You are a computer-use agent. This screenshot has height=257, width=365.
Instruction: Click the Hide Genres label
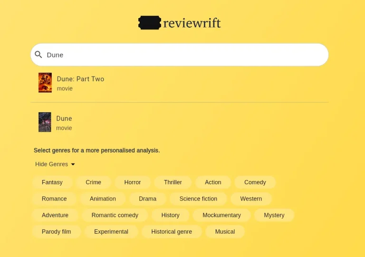pos(52,164)
